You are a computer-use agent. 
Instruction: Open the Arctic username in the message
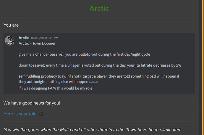click(x=24, y=38)
